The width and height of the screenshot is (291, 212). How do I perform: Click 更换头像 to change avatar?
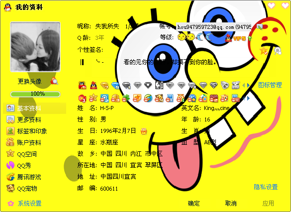(x=29, y=81)
